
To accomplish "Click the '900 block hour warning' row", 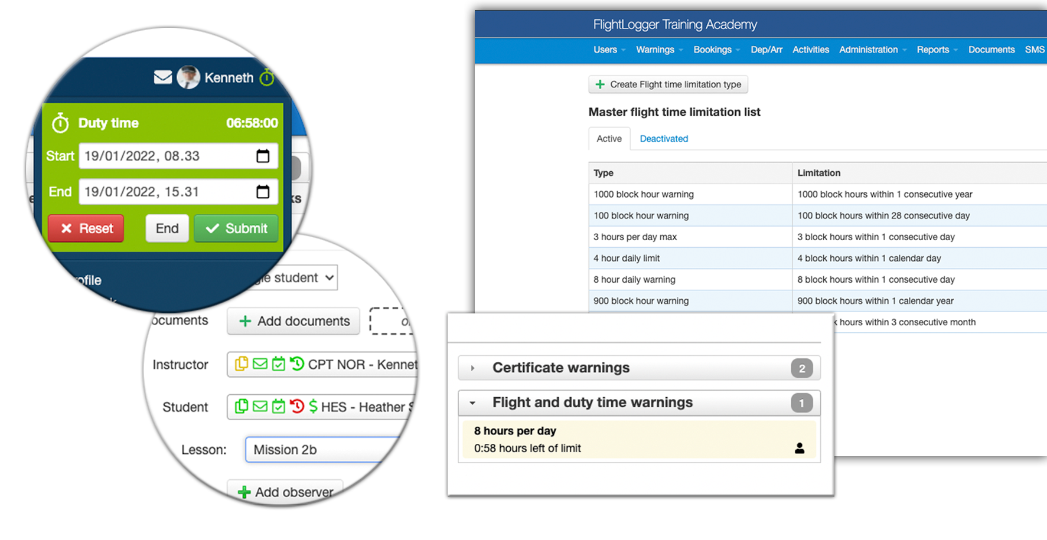I will tap(818, 300).
